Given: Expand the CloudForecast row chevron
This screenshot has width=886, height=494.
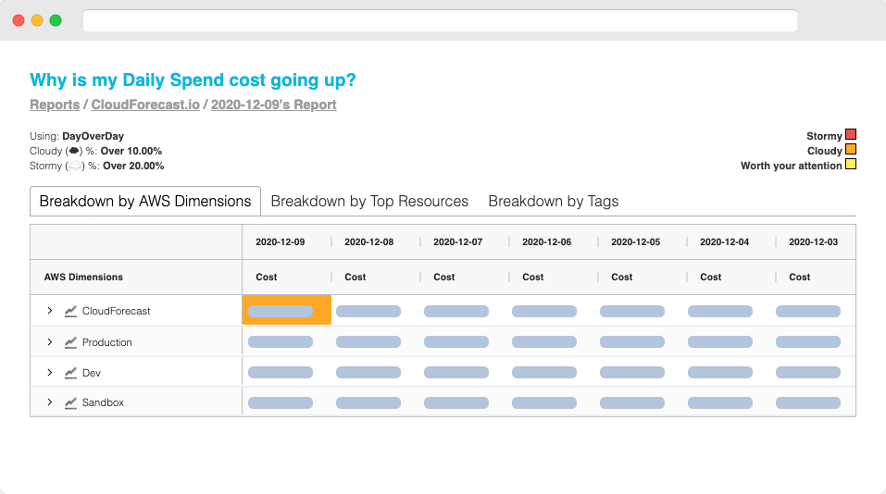Looking at the screenshot, I should (50, 311).
